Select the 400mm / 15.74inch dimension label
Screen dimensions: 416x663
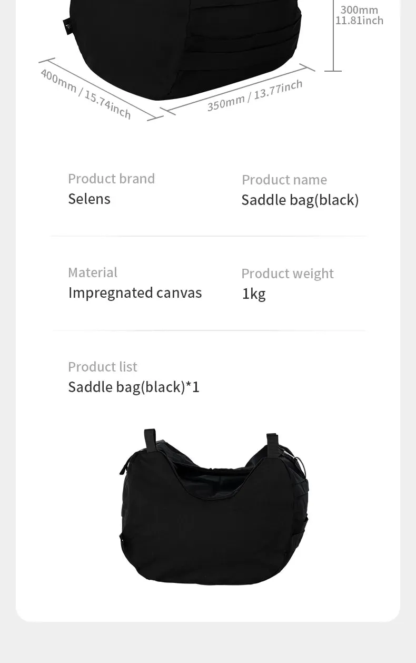(86, 94)
